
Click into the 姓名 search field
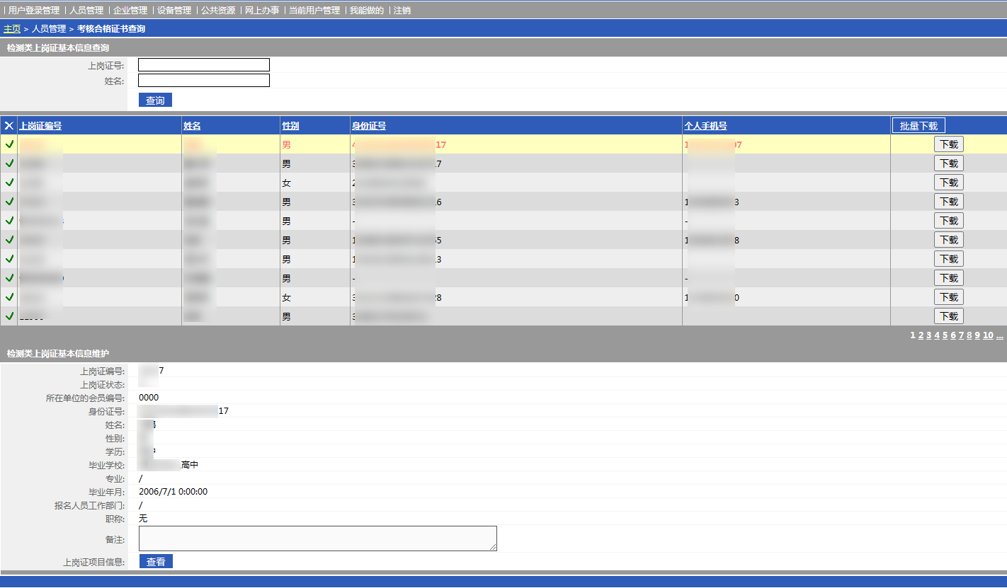point(204,81)
